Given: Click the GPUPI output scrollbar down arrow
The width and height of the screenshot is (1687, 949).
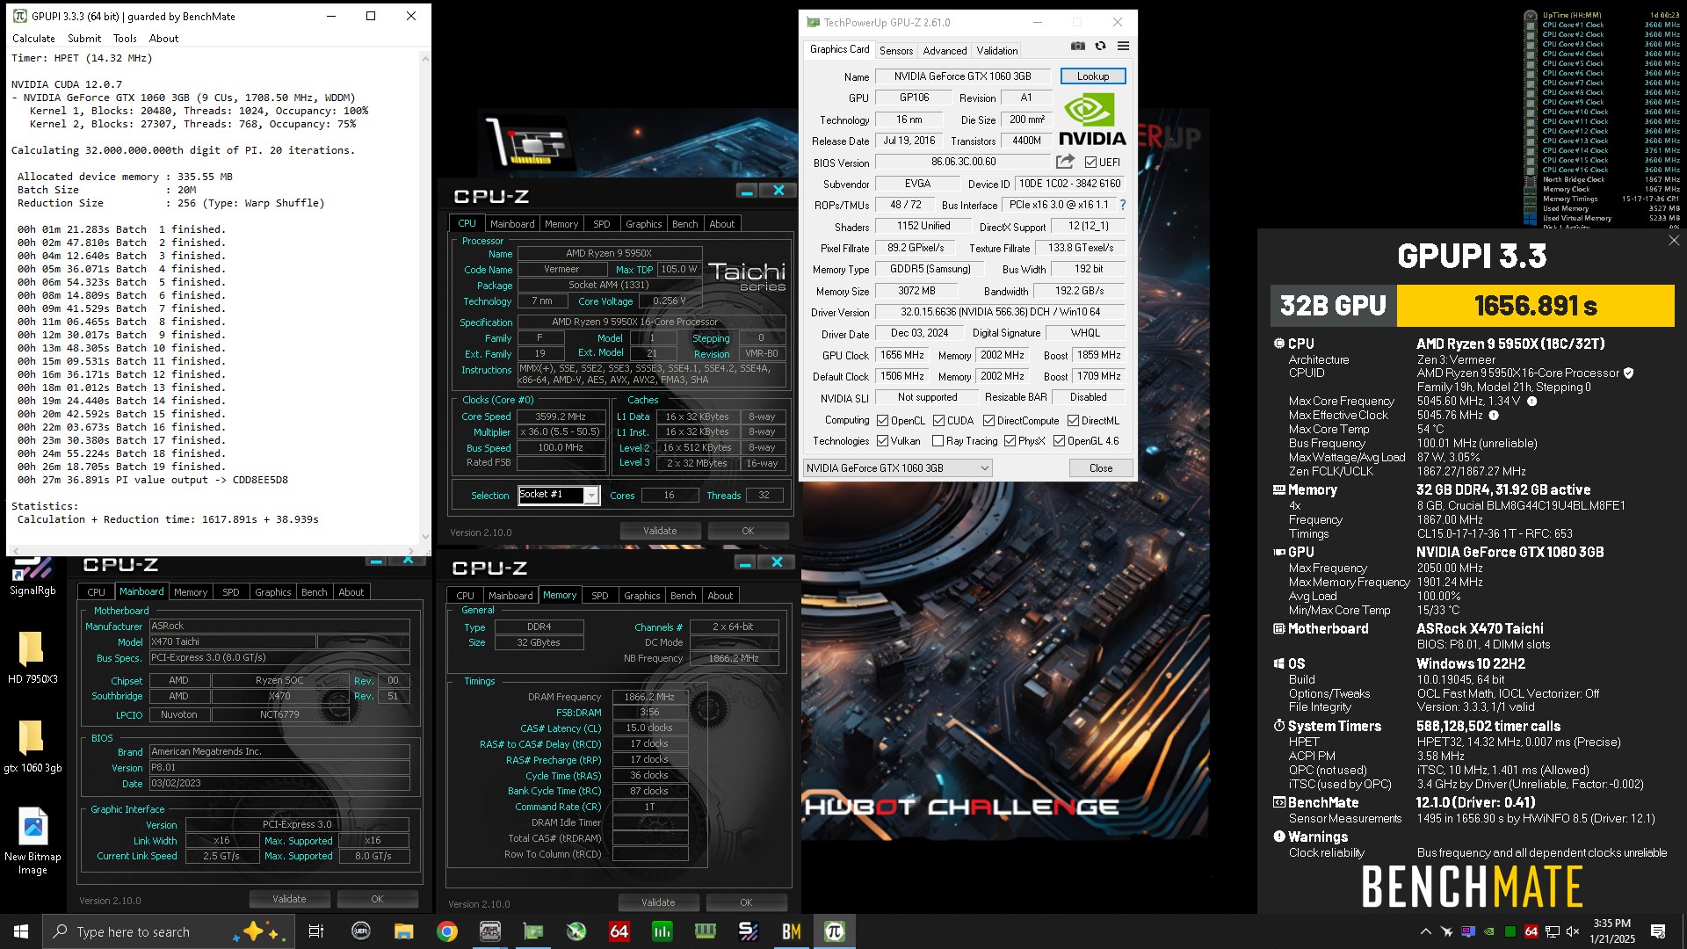Looking at the screenshot, I should tap(425, 537).
